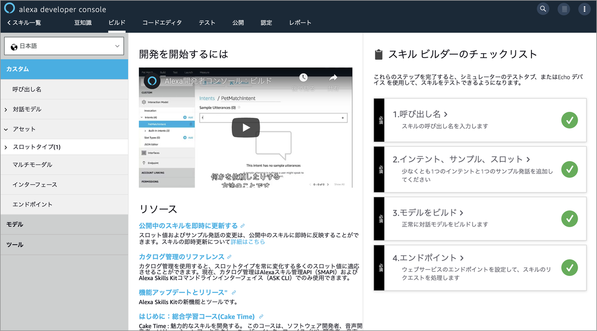This screenshot has width=597, height=331.
Task: Open the 認定 tab
Action: click(266, 22)
